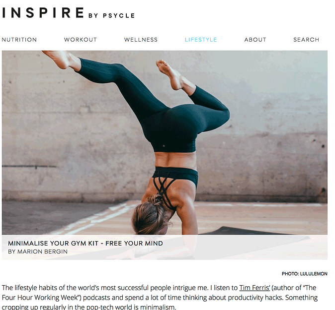
Task: Click the Photo: Lululemon credit
Action: pyautogui.click(x=305, y=274)
